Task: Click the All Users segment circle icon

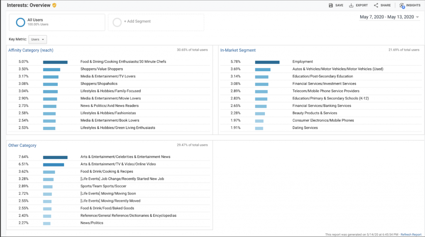Action: click(x=20, y=22)
